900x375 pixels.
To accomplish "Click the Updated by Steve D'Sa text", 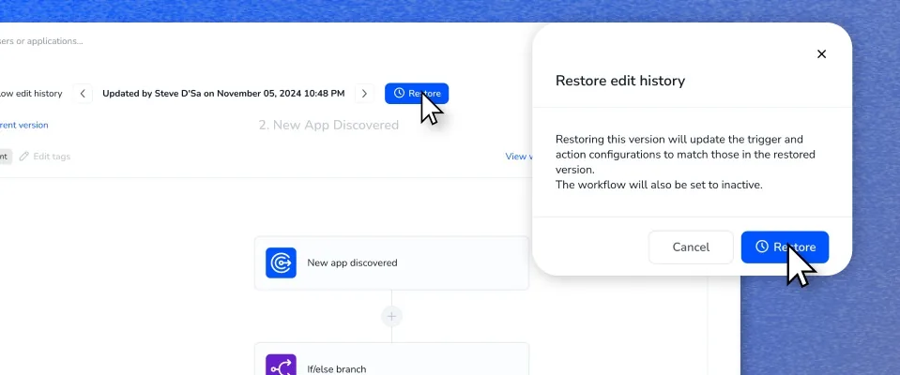I will [223, 94].
